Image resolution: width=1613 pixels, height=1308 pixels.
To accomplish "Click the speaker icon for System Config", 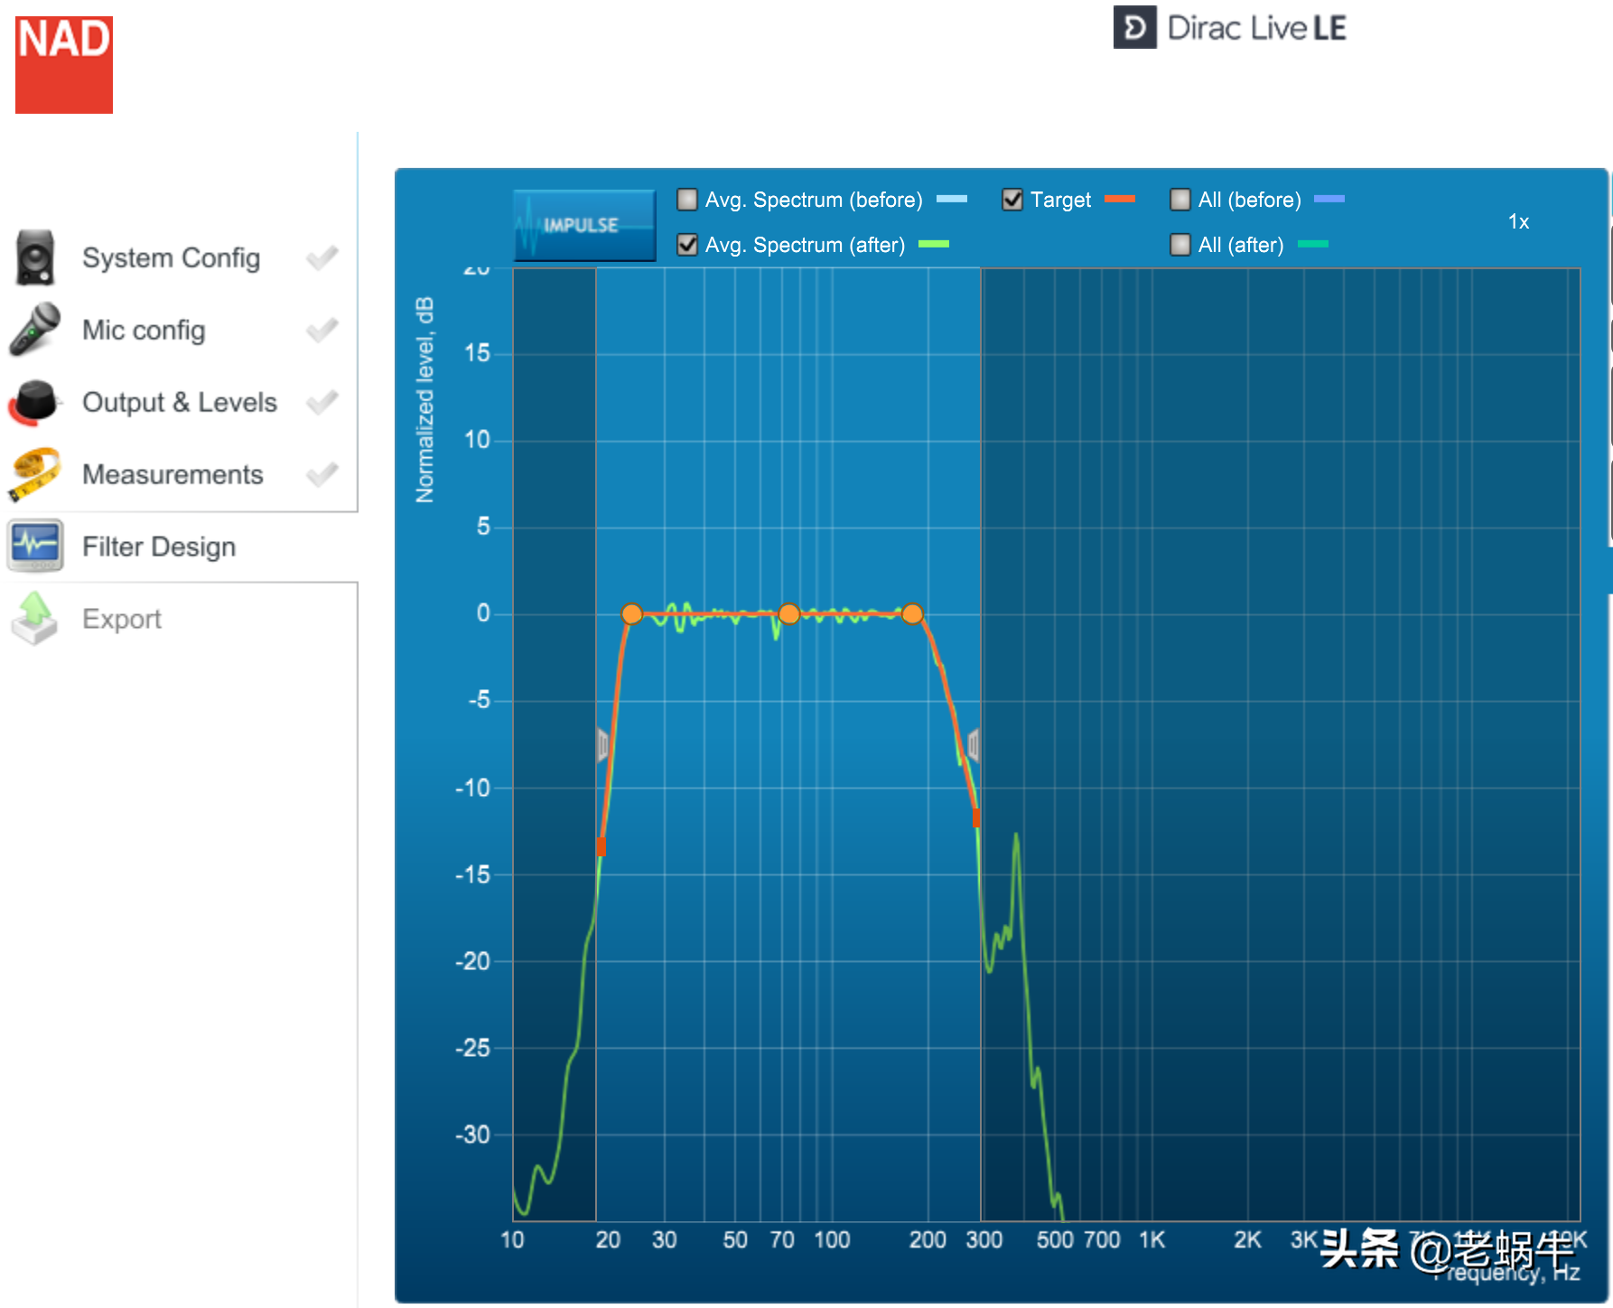I will (35, 257).
